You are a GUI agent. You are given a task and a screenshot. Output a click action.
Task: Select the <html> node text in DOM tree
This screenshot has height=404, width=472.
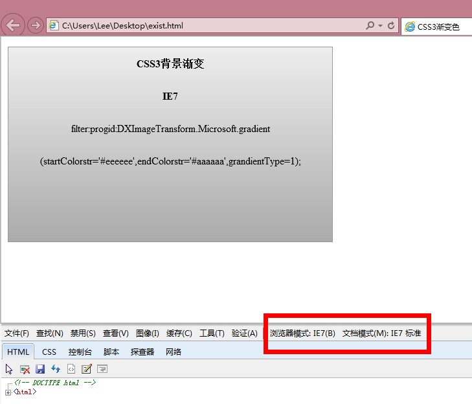click(x=25, y=392)
